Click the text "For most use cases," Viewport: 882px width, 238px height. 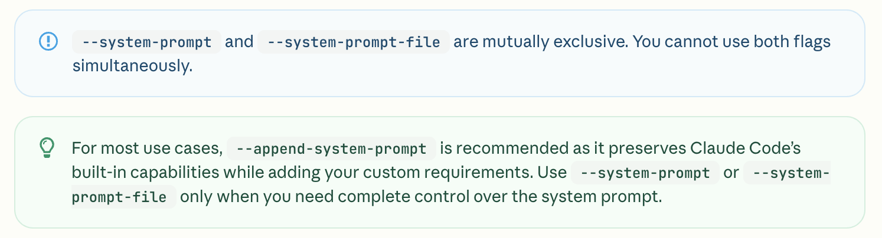(147, 148)
